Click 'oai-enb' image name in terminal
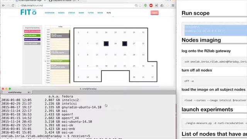This screenshot has height=139, width=247. [x=68, y=129]
